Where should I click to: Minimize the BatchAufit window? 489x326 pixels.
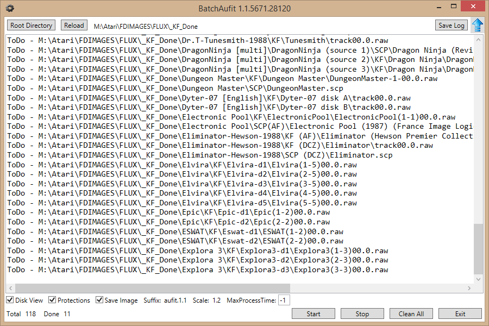(x=439, y=7)
